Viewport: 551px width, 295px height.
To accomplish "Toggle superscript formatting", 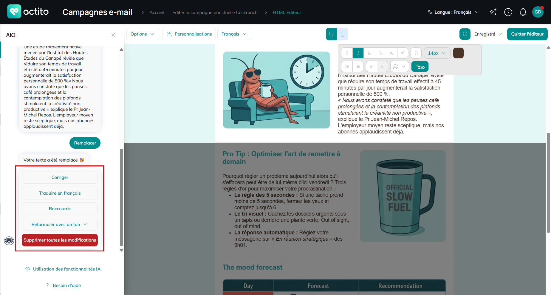I will (403, 53).
